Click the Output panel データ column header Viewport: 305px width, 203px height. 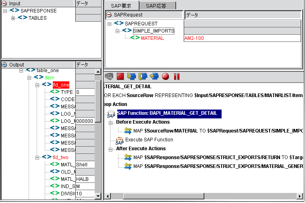(x=88, y=64)
